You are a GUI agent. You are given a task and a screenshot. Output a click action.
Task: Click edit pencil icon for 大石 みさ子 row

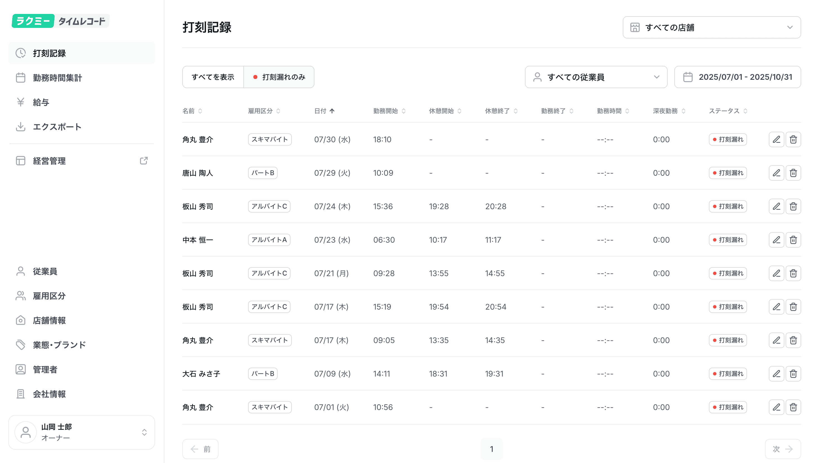point(776,373)
